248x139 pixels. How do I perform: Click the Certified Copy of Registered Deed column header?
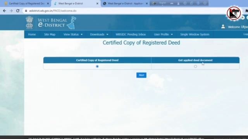tap(97, 60)
